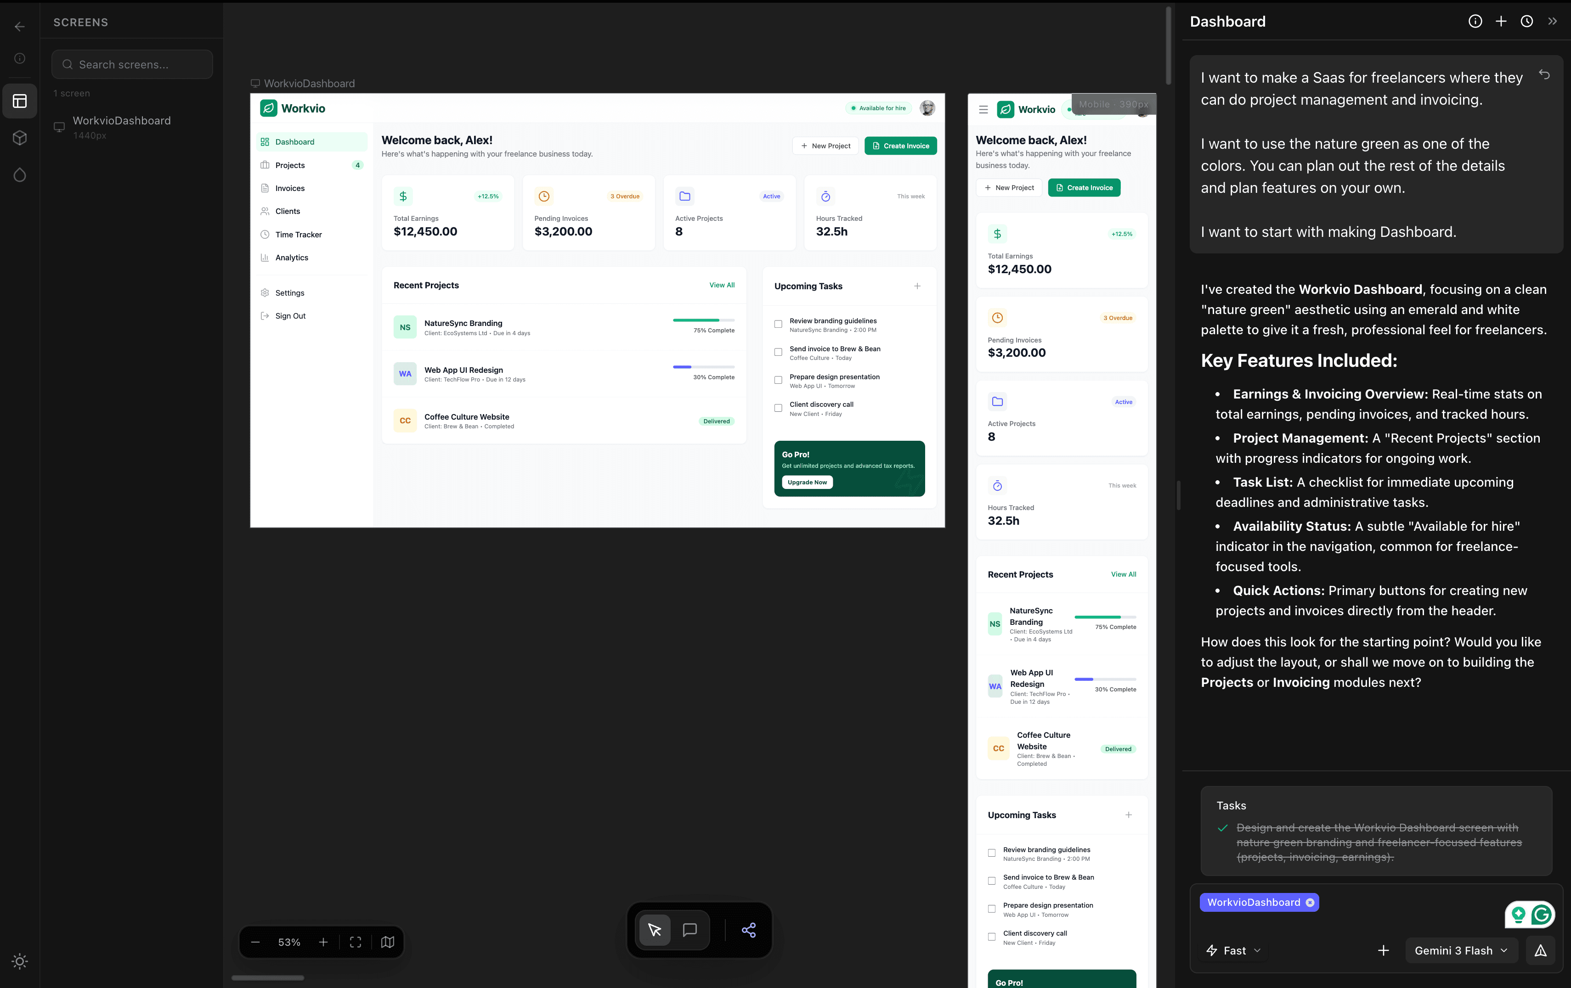Select Analytics in preview sidebar
The image size is (1571, 988).
[312, 258]
